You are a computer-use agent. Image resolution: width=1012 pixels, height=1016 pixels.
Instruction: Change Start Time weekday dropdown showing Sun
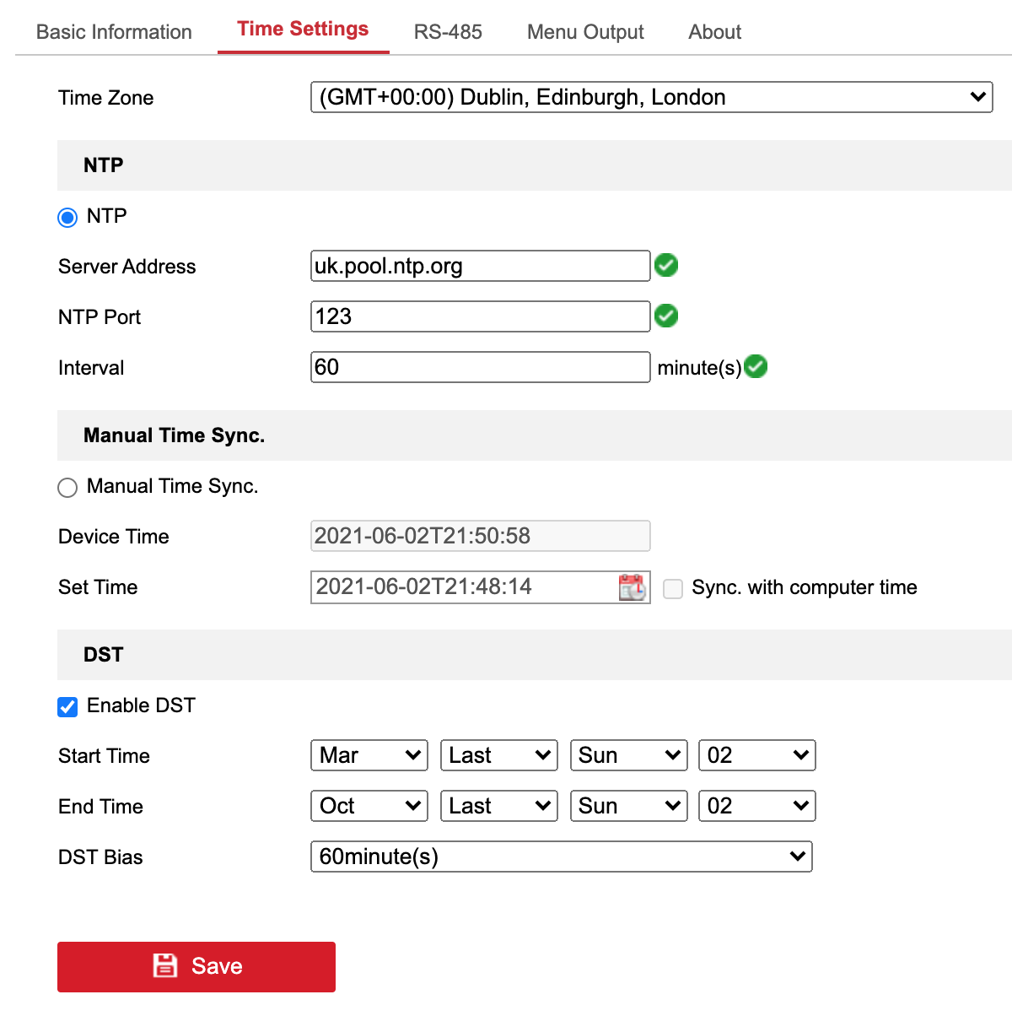tap(629, 755)
